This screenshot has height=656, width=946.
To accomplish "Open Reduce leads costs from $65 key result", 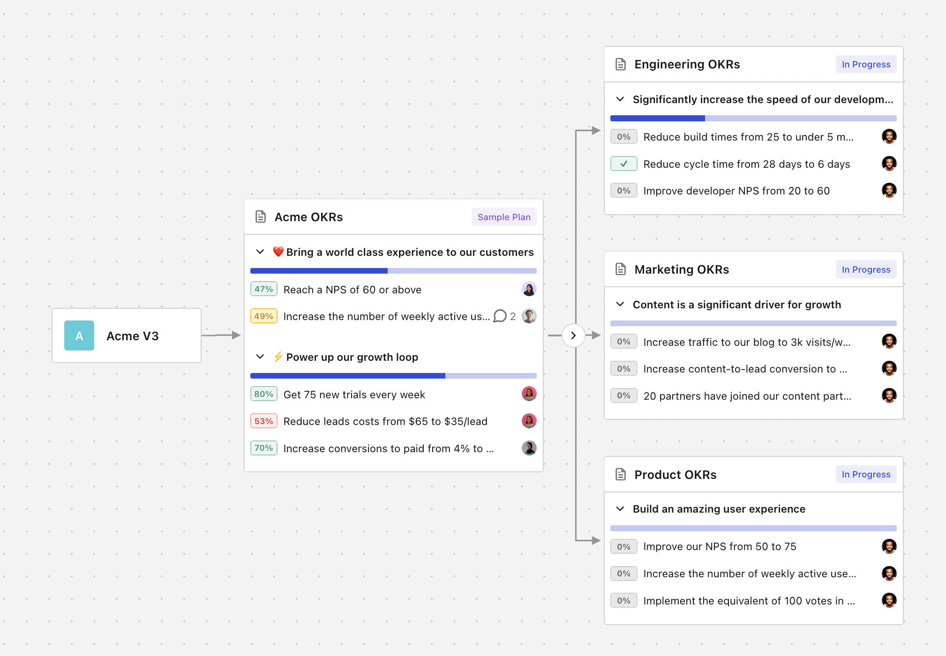I will pos(385,421).
